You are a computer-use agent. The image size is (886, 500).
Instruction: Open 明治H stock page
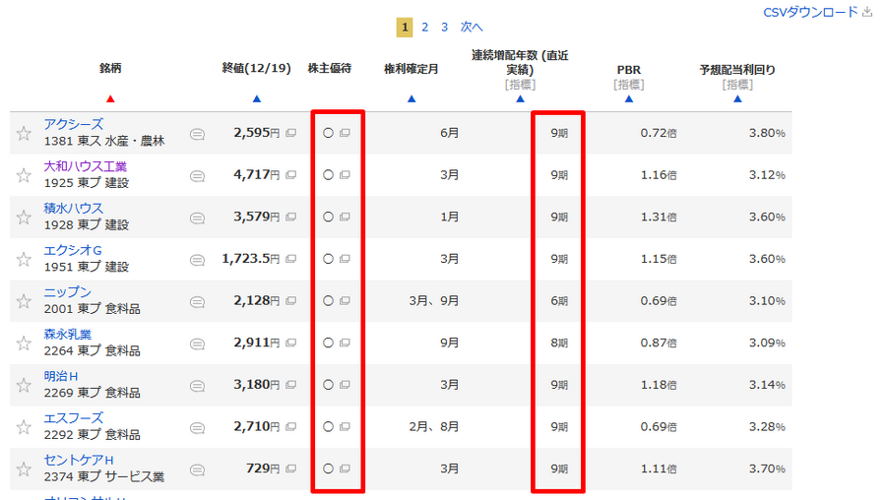[61, 376]
